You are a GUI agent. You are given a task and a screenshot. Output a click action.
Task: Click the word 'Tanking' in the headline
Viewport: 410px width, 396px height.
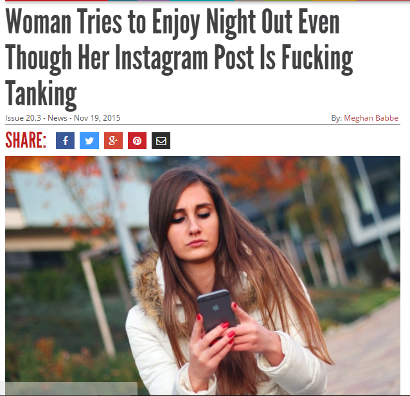pyautogui.click(x=41, y=94)
